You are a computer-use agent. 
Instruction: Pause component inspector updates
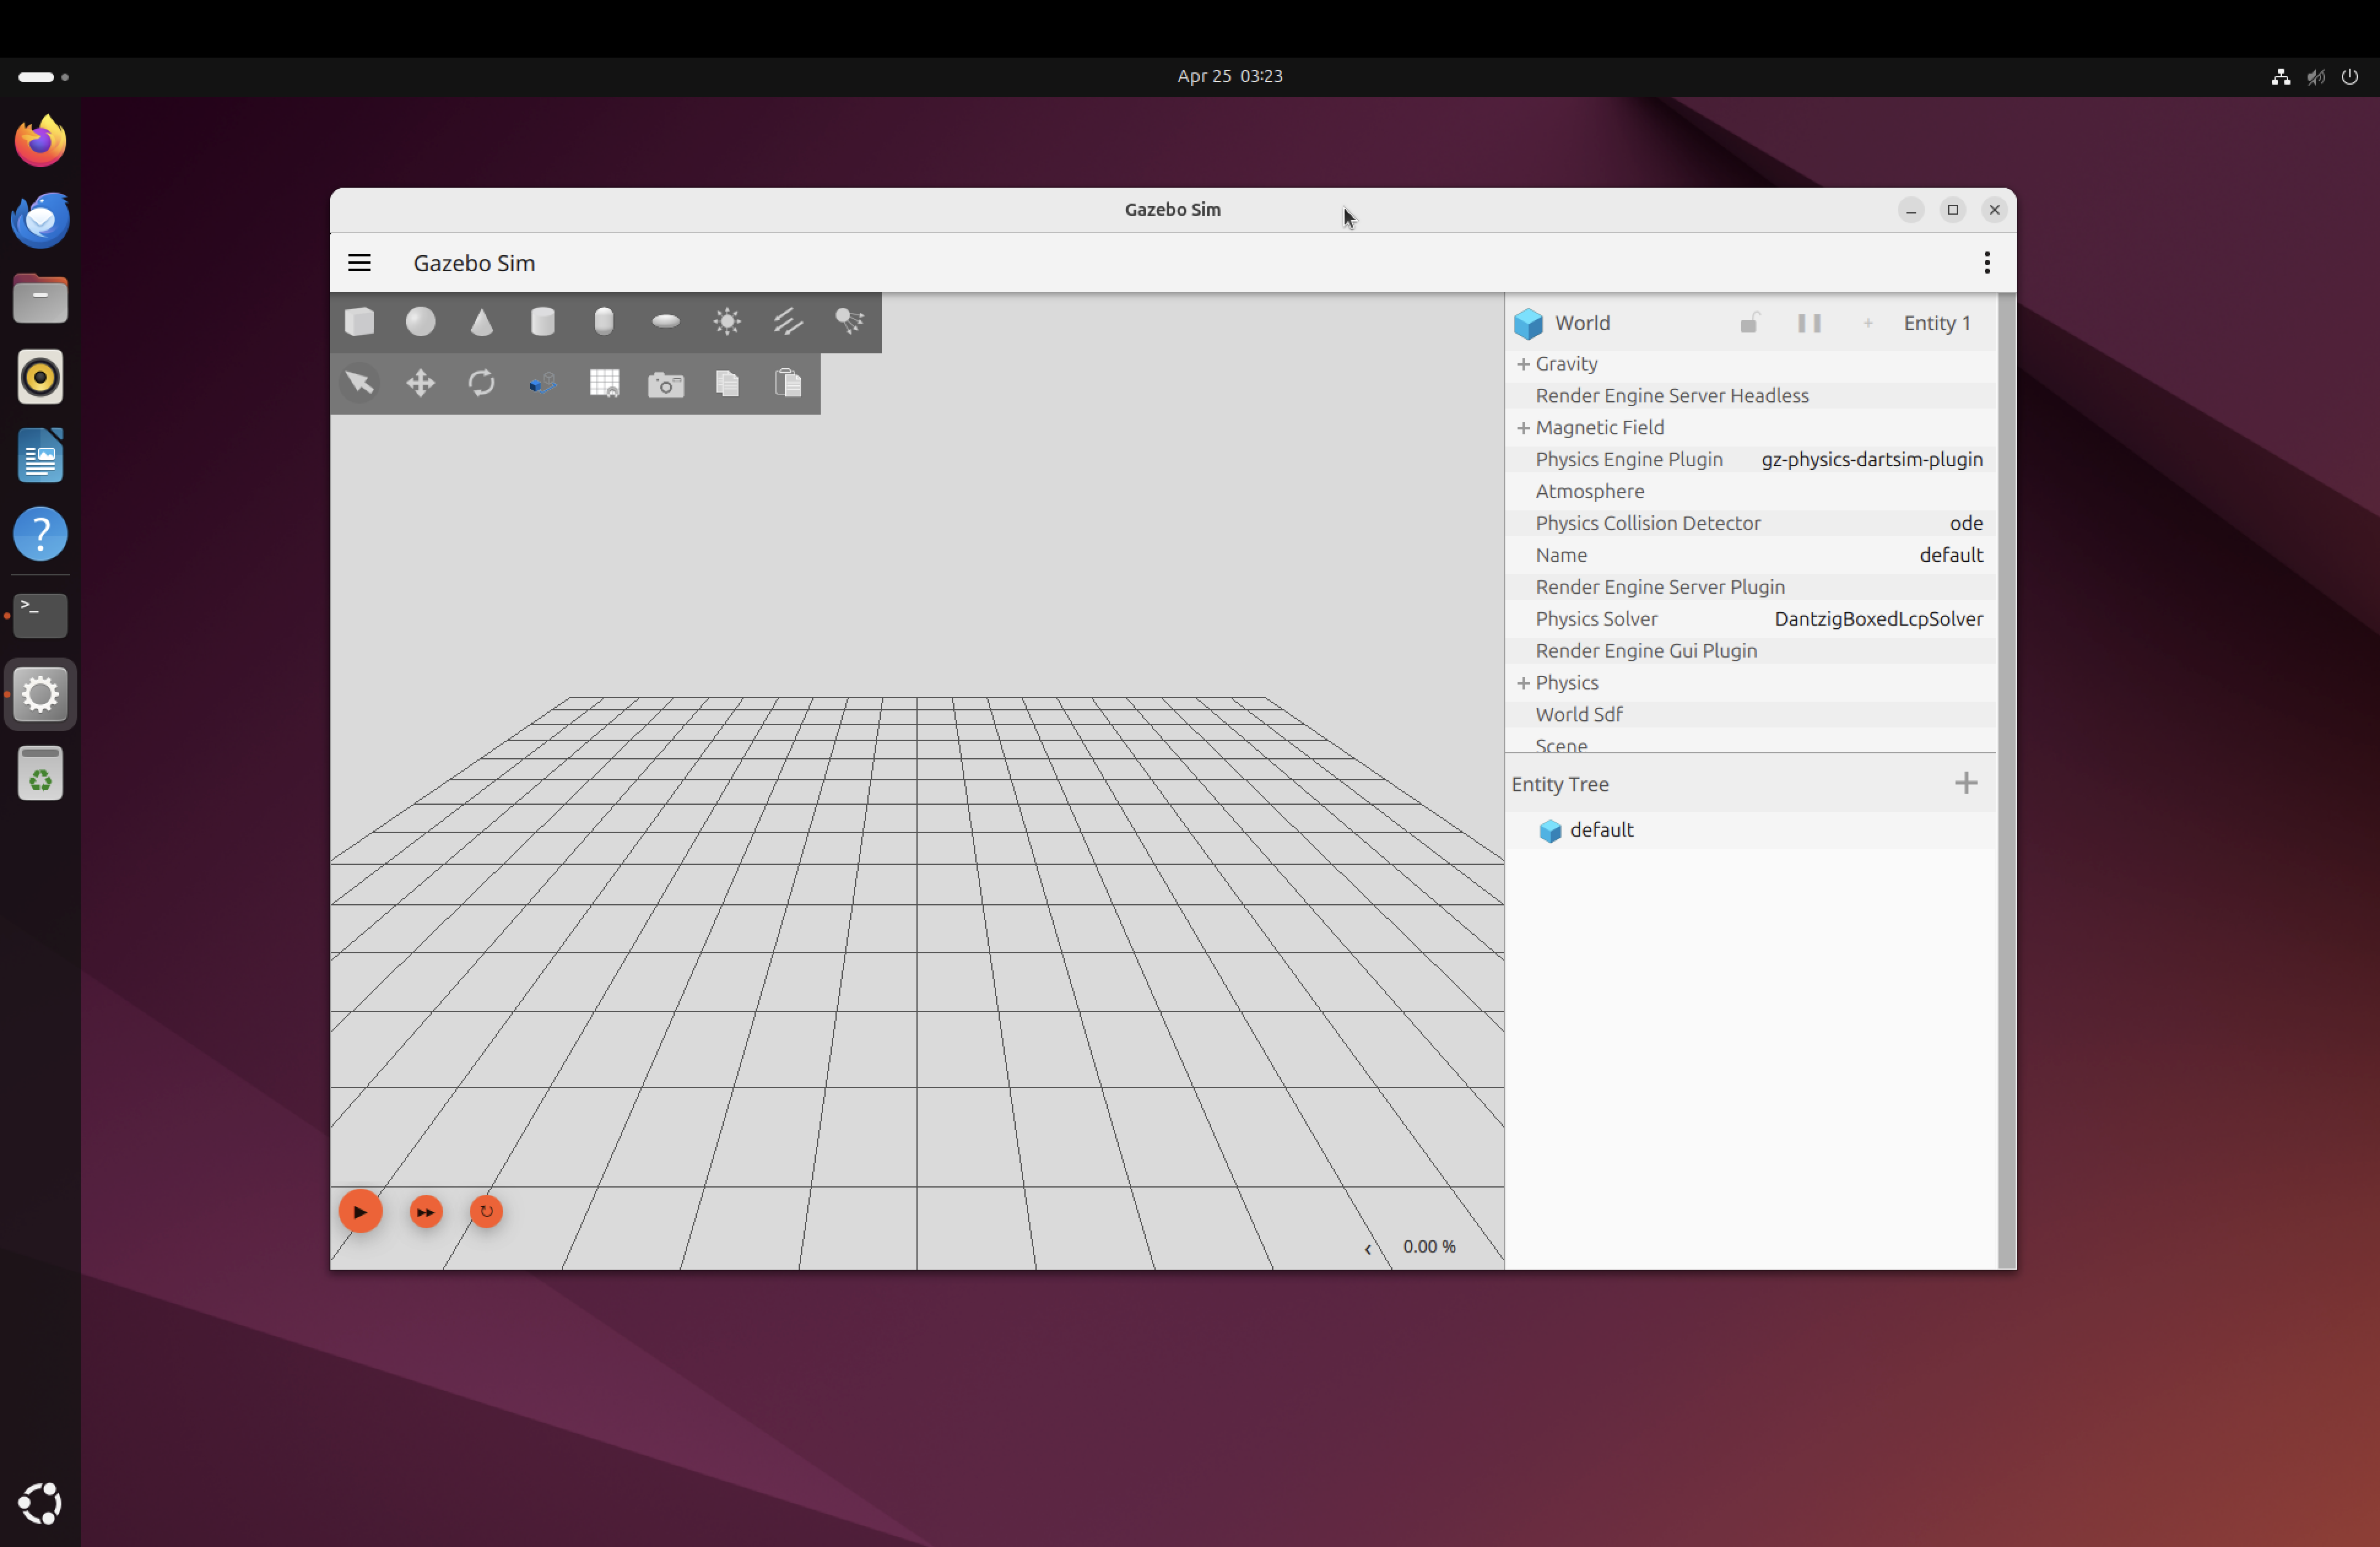click(x=1809, y=323)
